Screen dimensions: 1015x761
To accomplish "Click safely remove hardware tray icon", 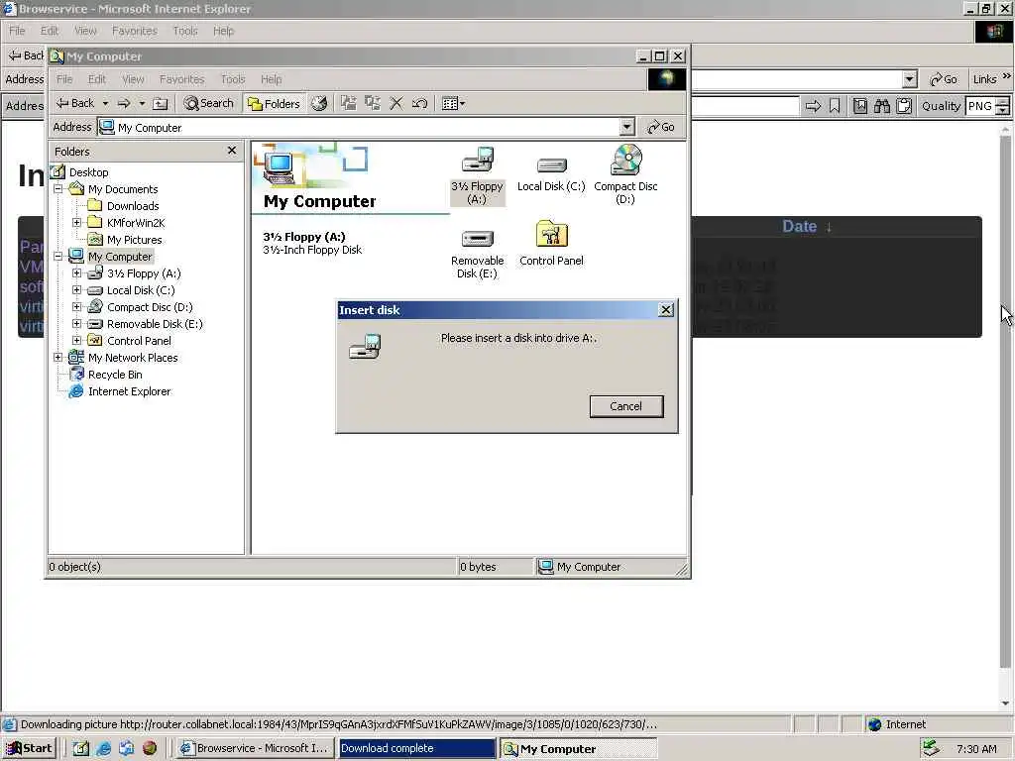I will pos(930,748).
